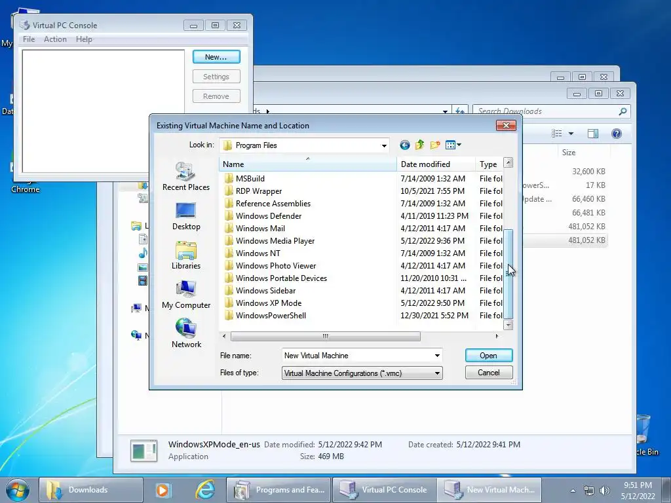Click the volume speaker tray icon

(x=604, y=491)
